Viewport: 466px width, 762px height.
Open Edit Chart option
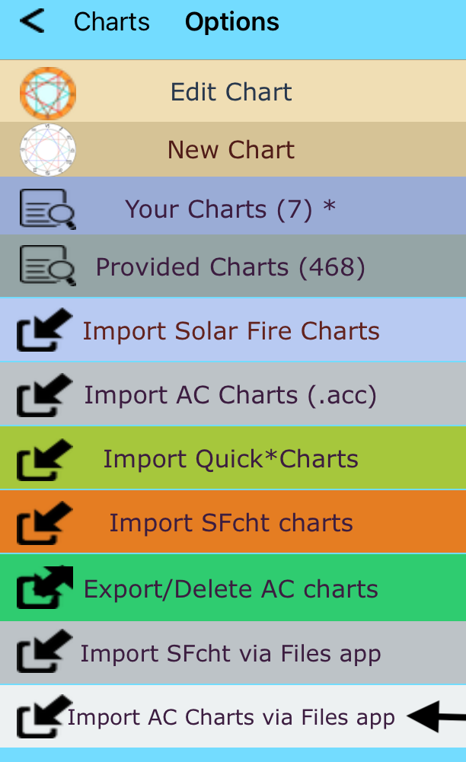(x=231, y=92)
